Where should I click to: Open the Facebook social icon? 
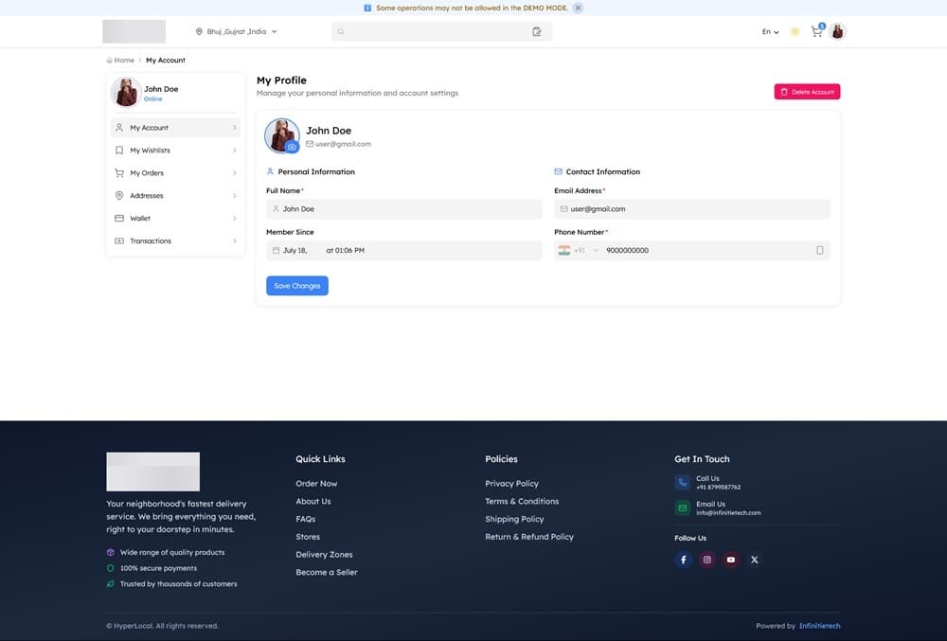pos(683,560)
